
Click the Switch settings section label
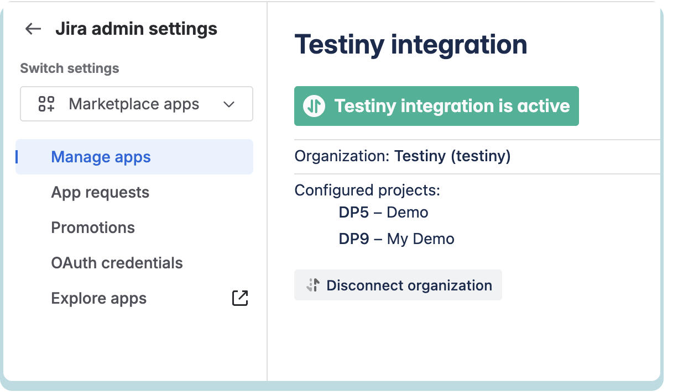click(x=69, y=68)
